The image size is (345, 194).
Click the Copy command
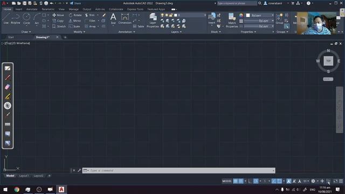click(x=58, y=20)
